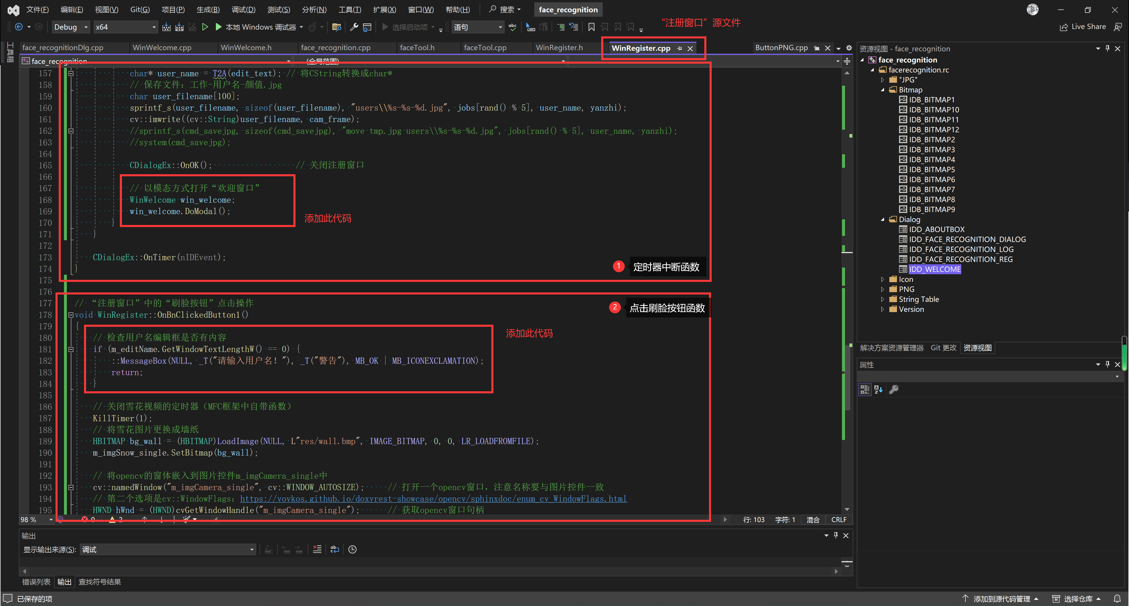Toggle word wrap in output panel
Screen dimensions: 1129x606
pyautogui.click(x=335, y=549)
